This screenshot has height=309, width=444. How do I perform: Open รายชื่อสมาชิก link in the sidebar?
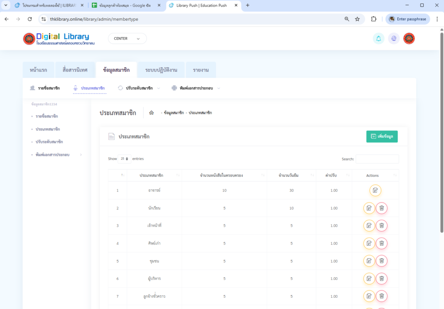pos(47,116)
